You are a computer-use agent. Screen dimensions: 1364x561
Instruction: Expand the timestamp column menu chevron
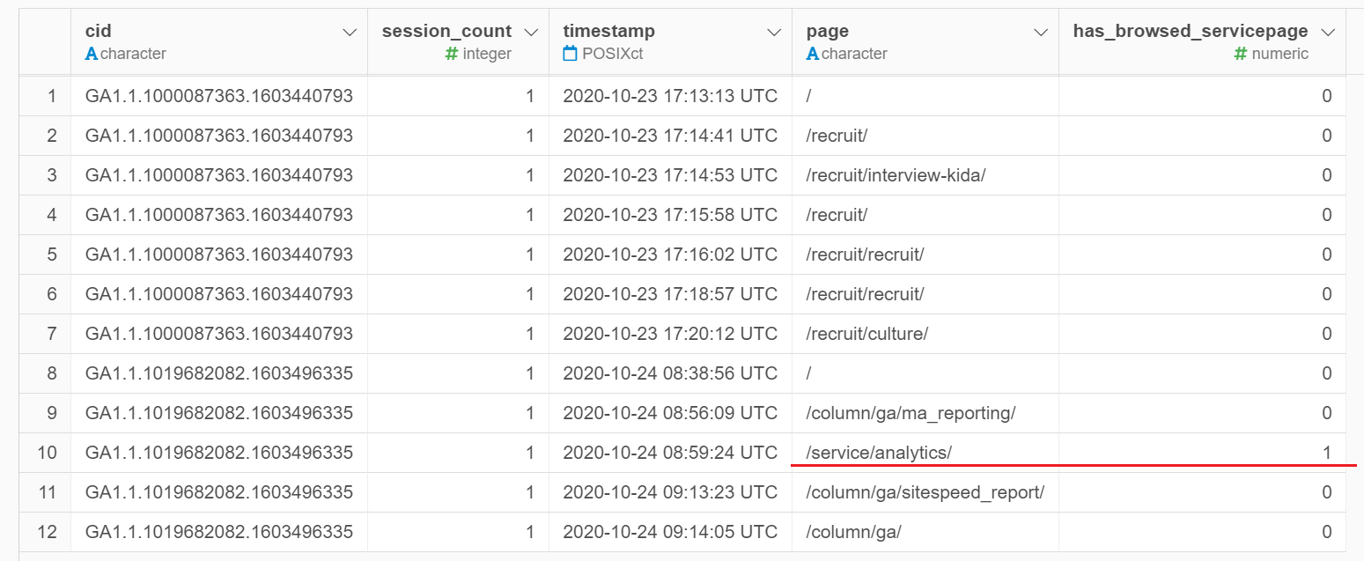pos(774,33)
